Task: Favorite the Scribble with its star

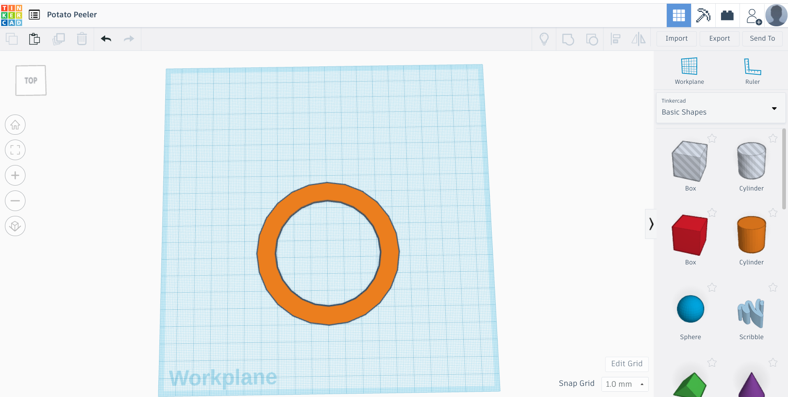Action: pyautogui.click(x=773, y=287)
